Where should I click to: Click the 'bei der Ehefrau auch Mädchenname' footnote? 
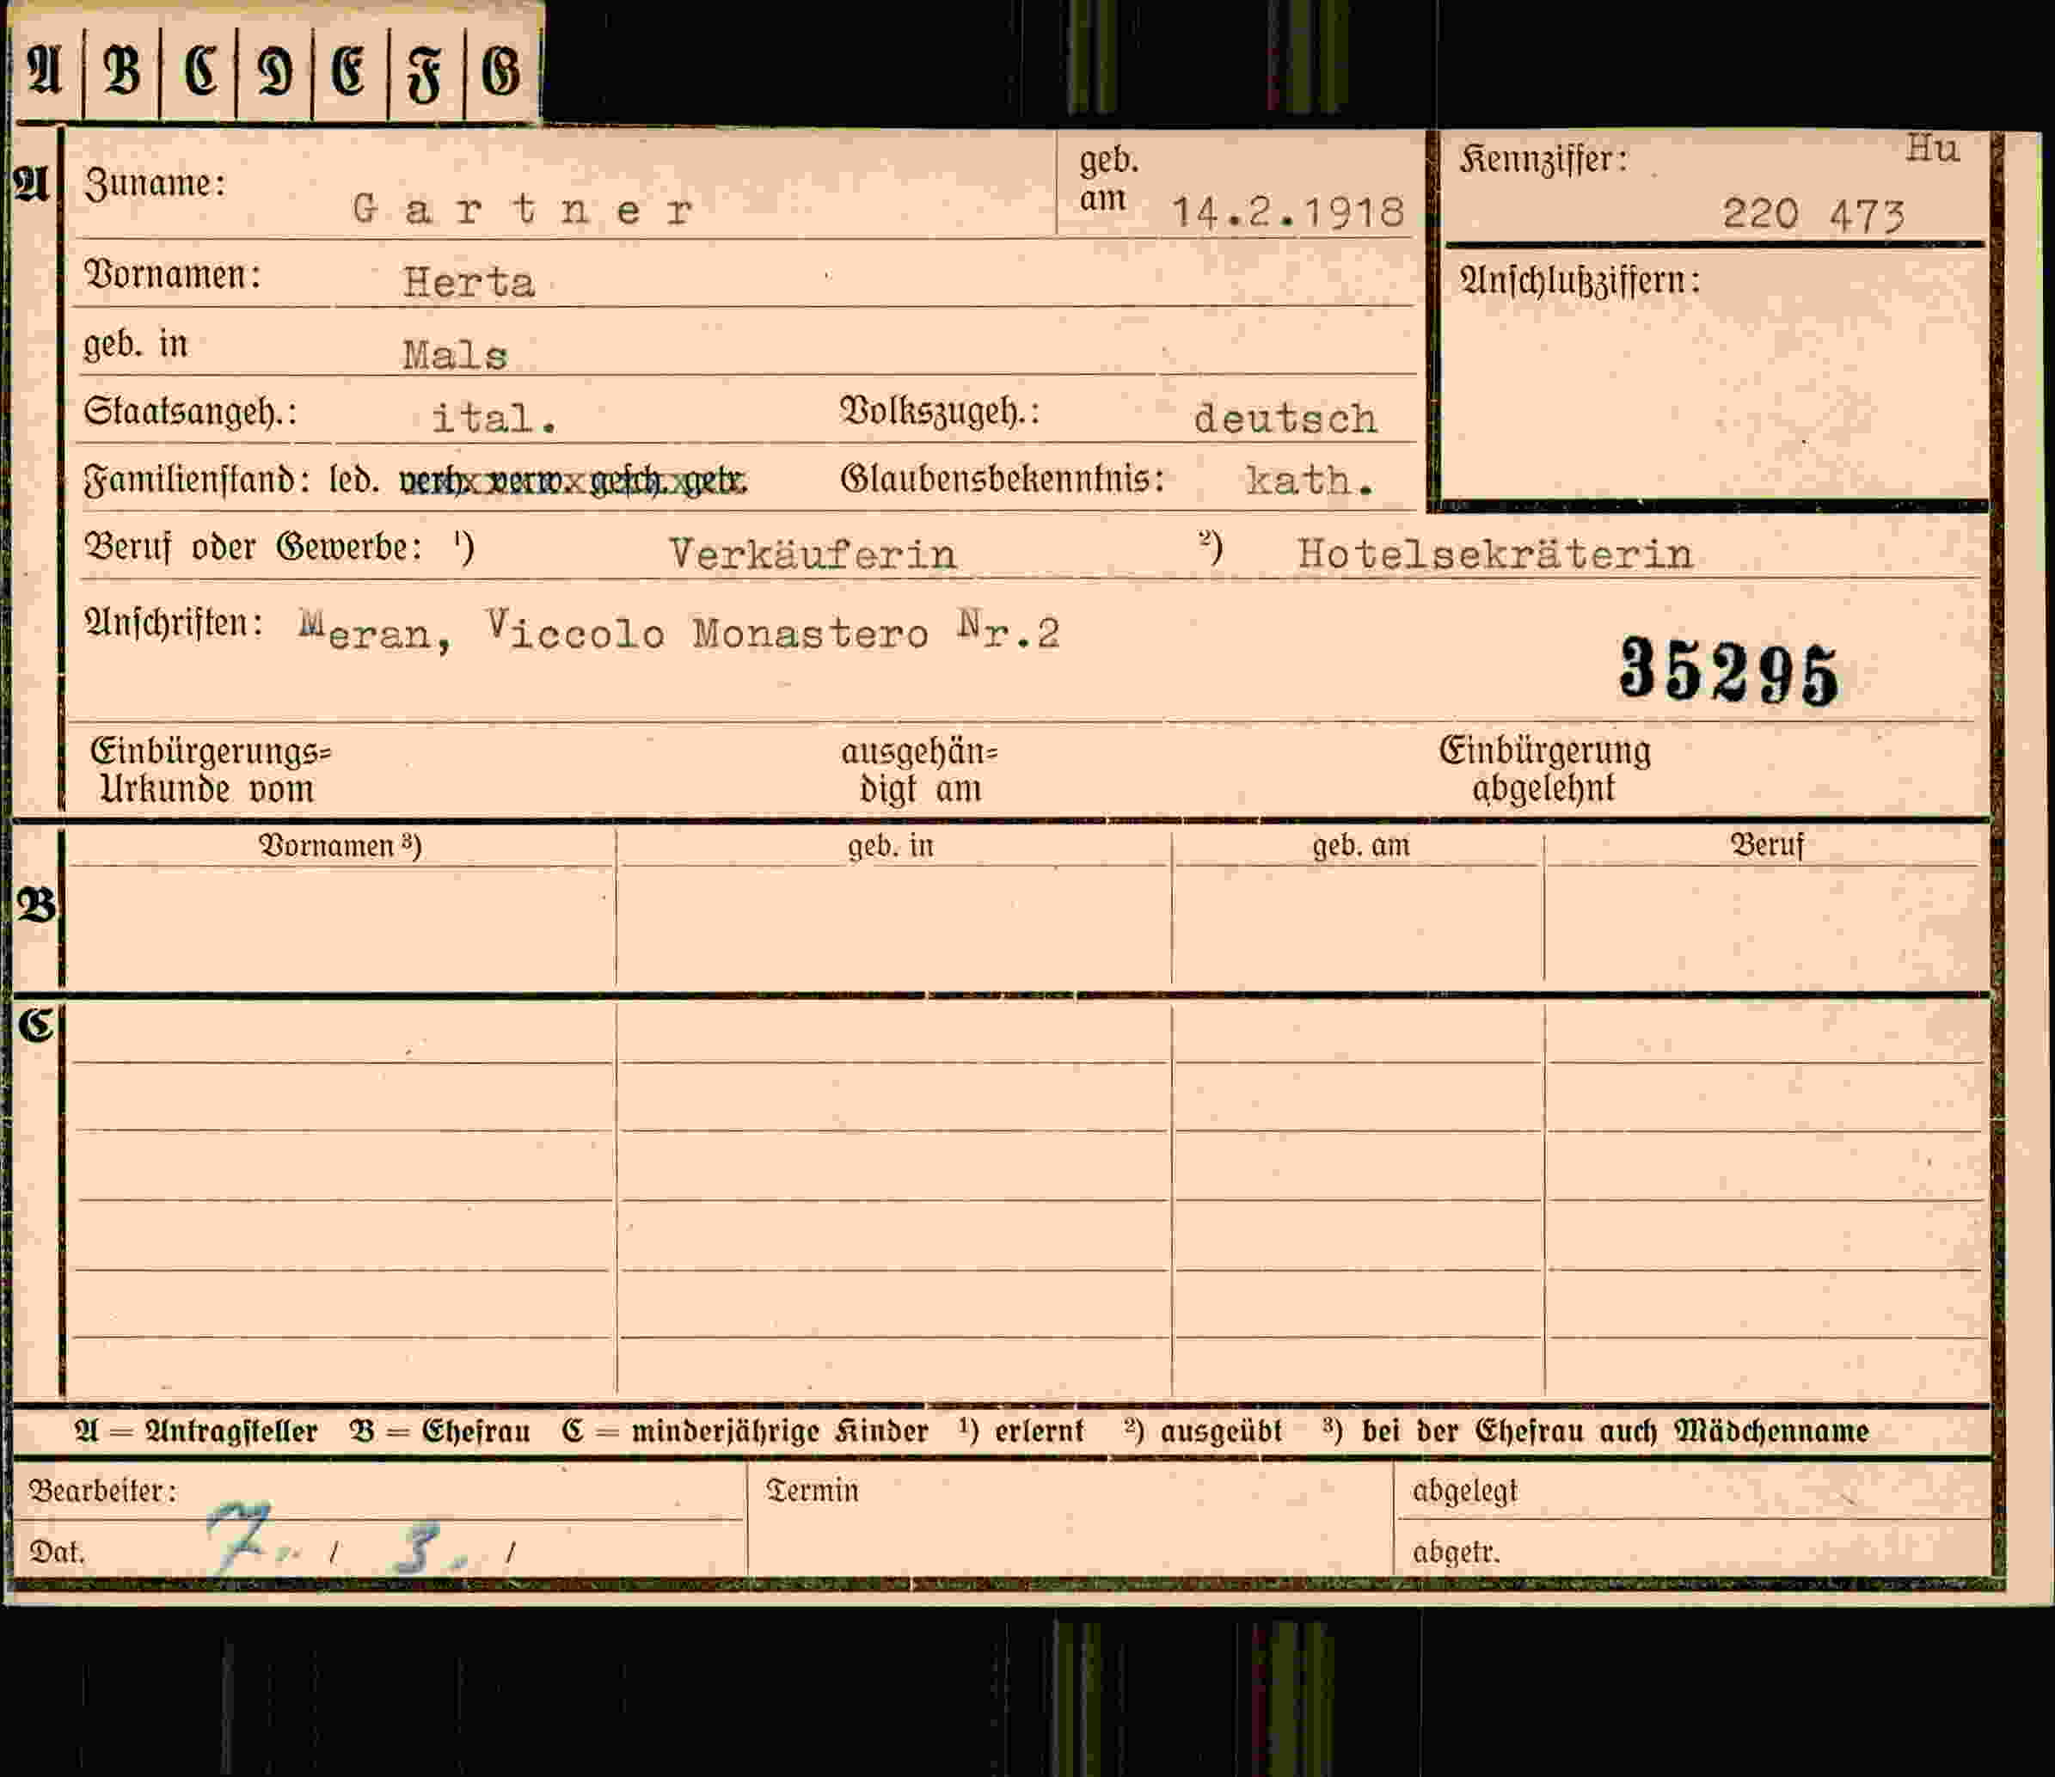[1616, 1431]
